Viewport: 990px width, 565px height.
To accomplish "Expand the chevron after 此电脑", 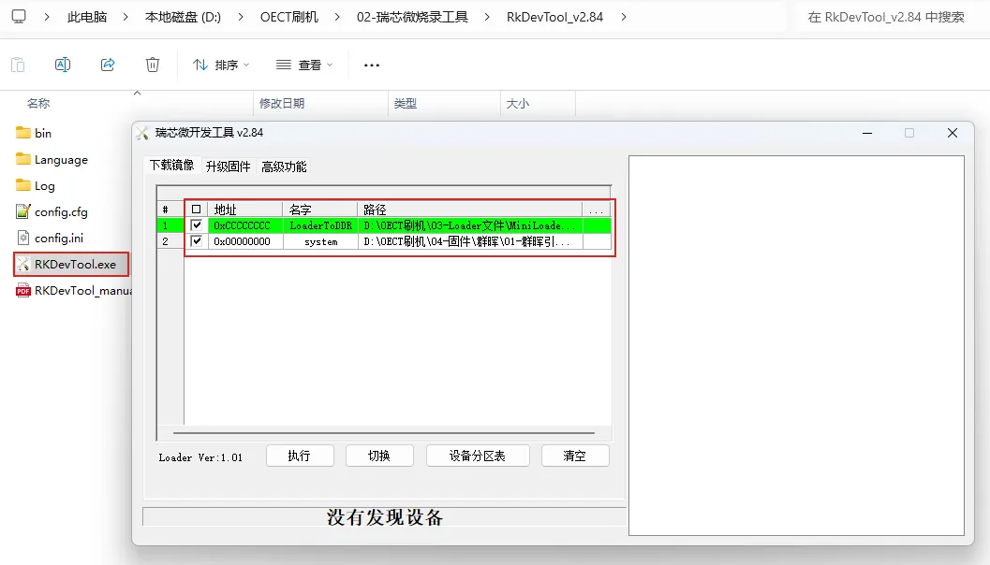I will pyautogui.click(x=126, y=17).
